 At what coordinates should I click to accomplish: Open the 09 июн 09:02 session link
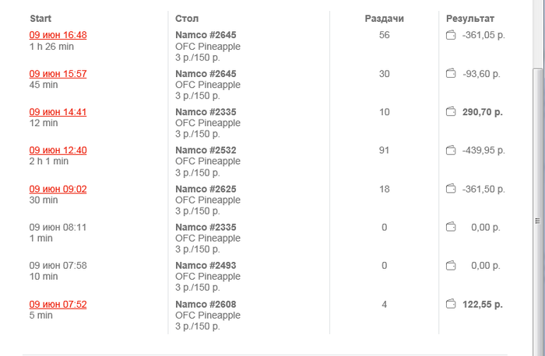click(x=58, y=189)
